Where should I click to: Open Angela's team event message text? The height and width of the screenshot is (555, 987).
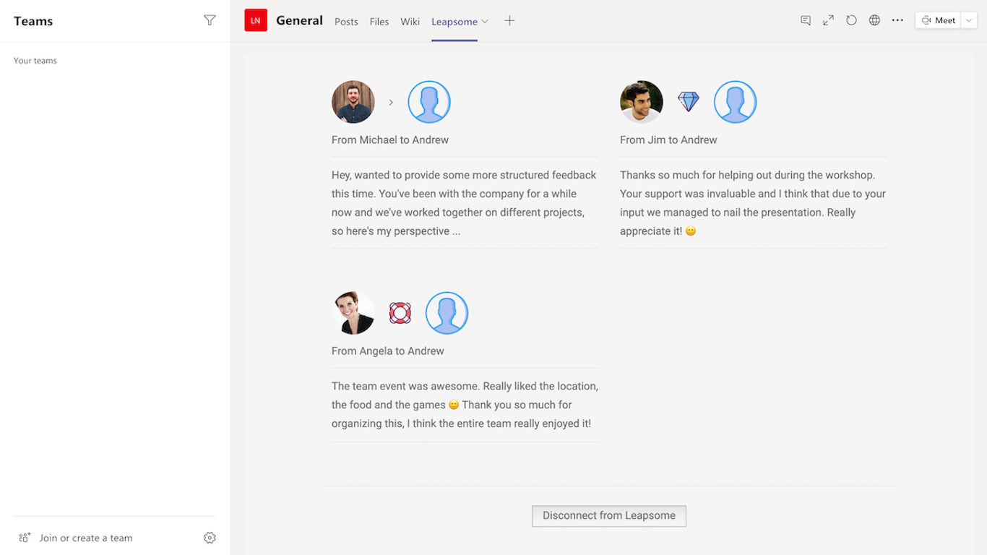pos(465,405)
